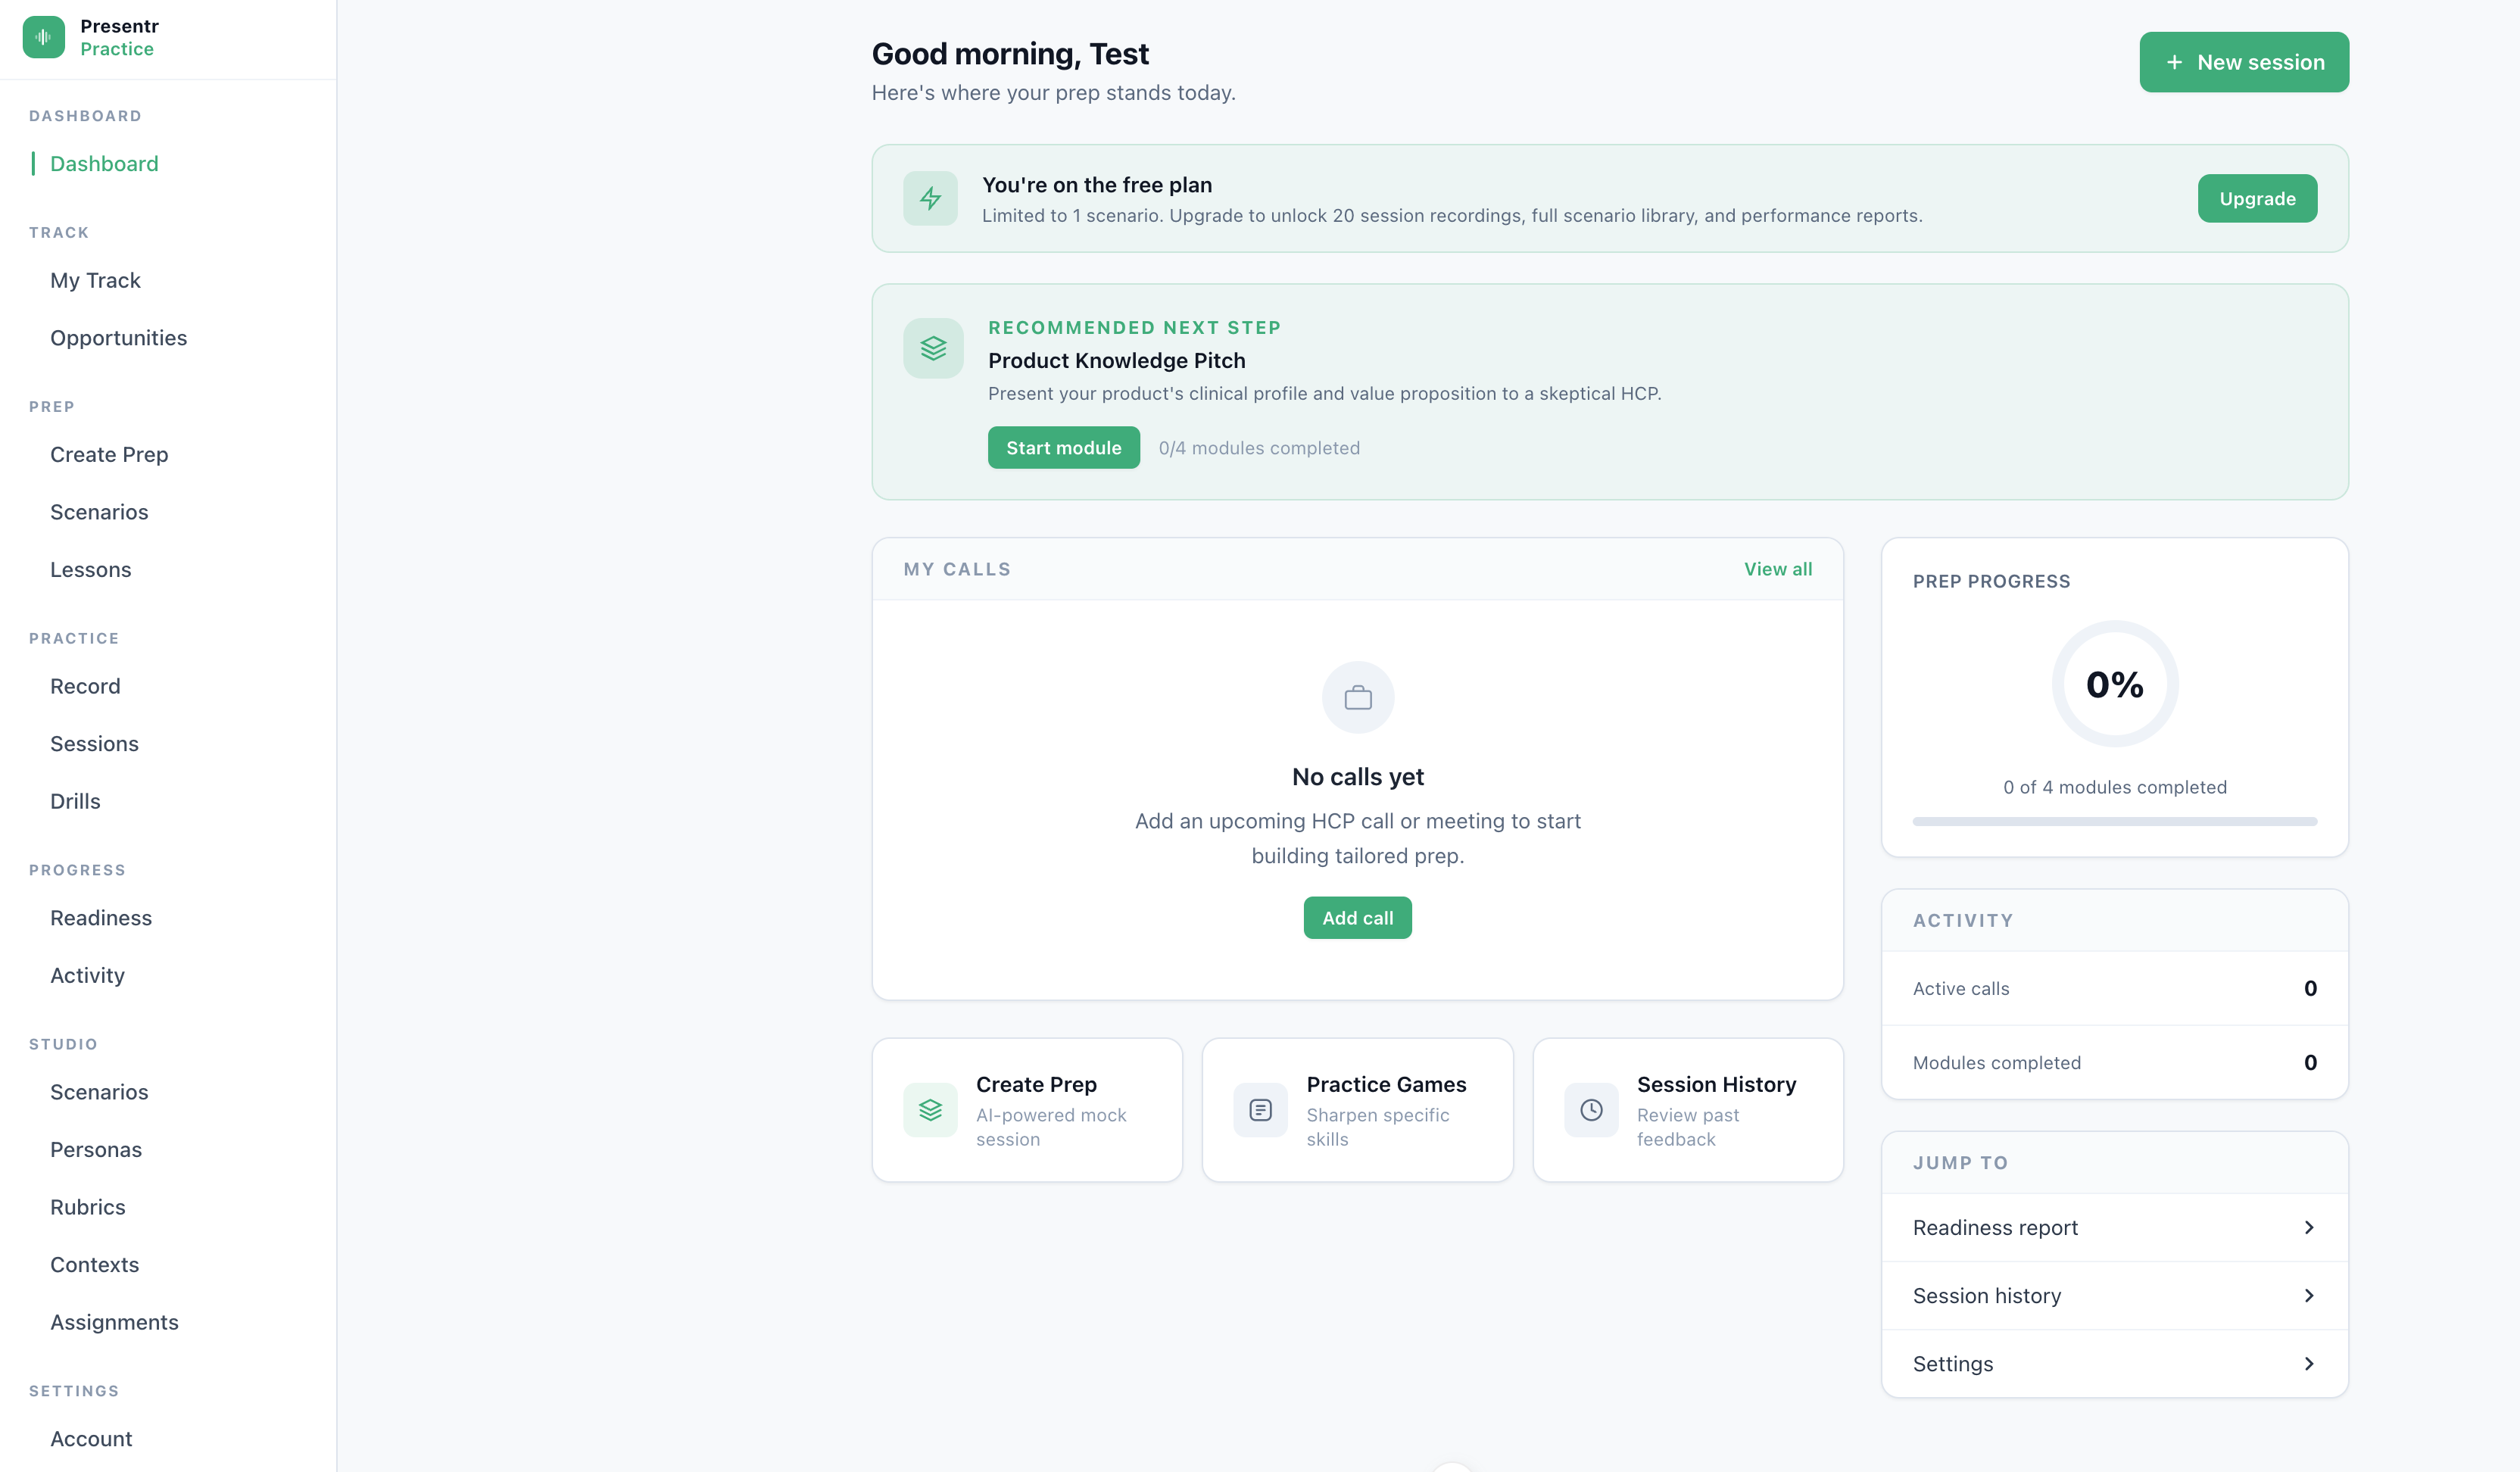2520x1472 pixels.
Task: Click the prep progress bar
Action: pos(2114,821)
